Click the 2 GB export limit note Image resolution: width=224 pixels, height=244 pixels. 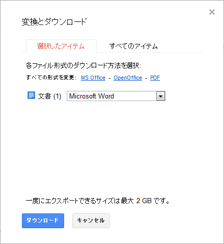click(98, 201)
